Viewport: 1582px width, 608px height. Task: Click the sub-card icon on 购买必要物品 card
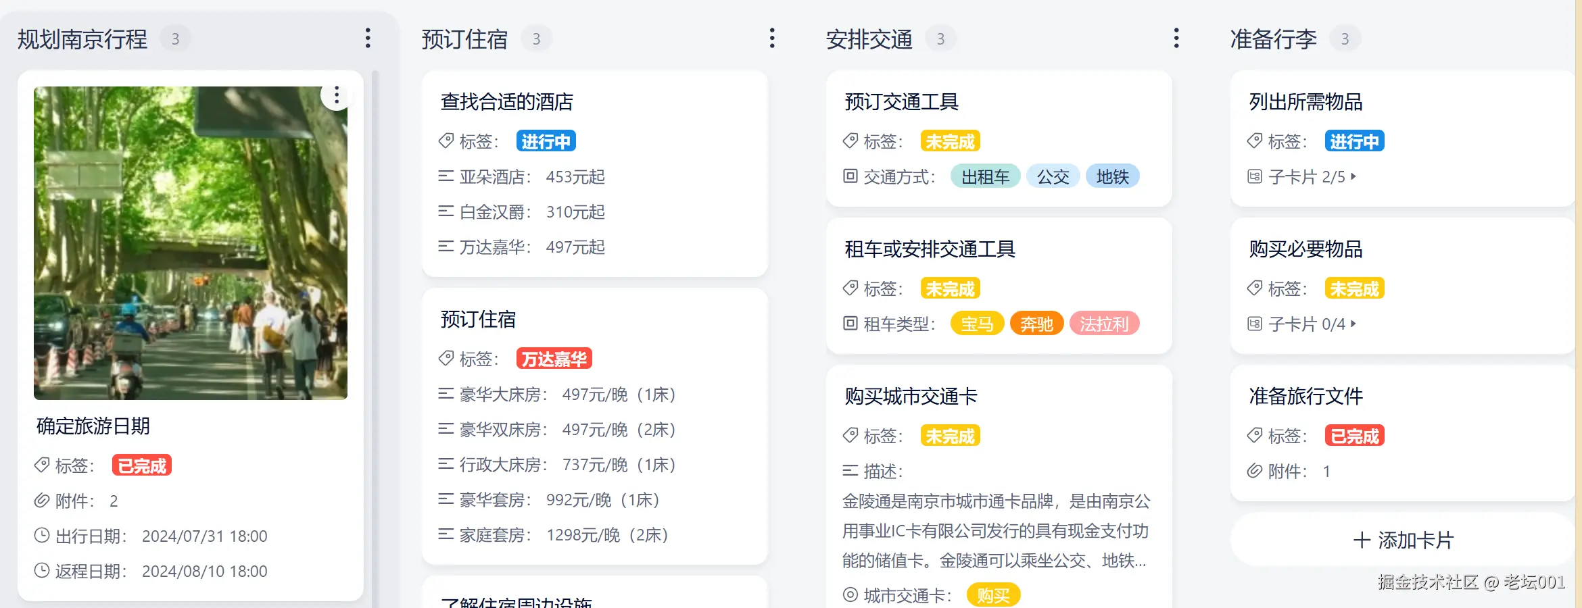coord(1255,324)
